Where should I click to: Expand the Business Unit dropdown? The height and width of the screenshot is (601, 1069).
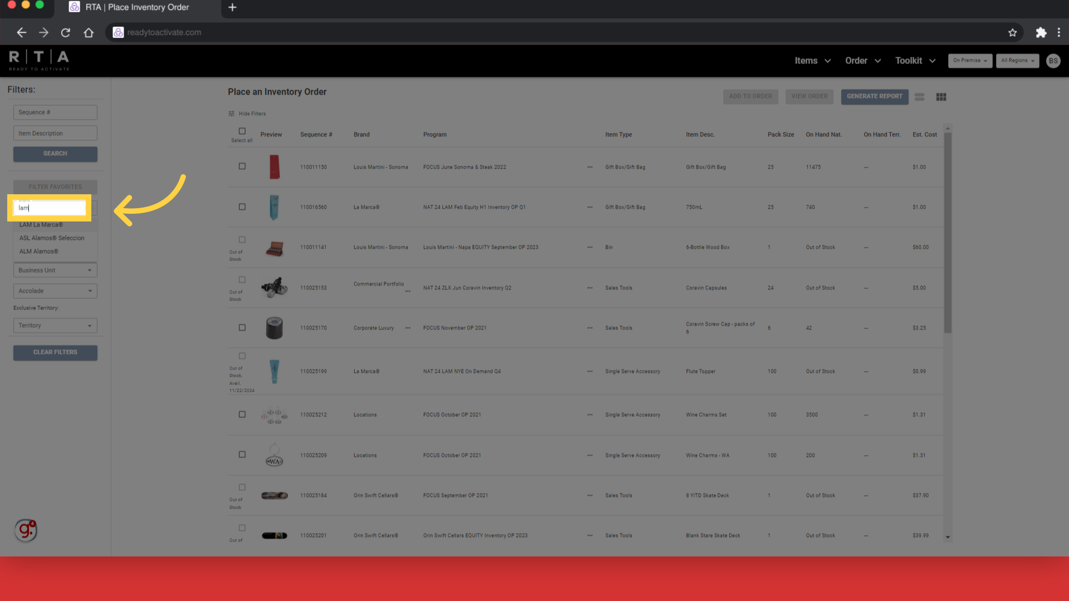click(x=55, y=270)
